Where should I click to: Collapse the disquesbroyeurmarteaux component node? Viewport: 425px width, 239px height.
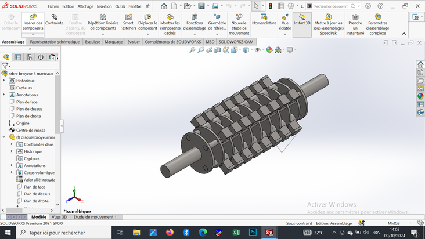(x=4, y=137)
